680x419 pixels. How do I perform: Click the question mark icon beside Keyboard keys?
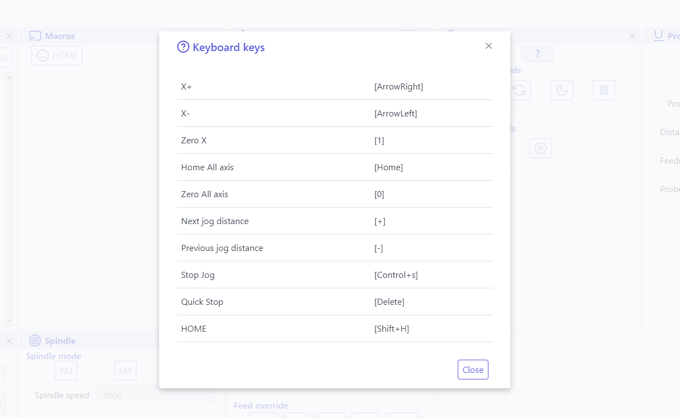(183, 47)
